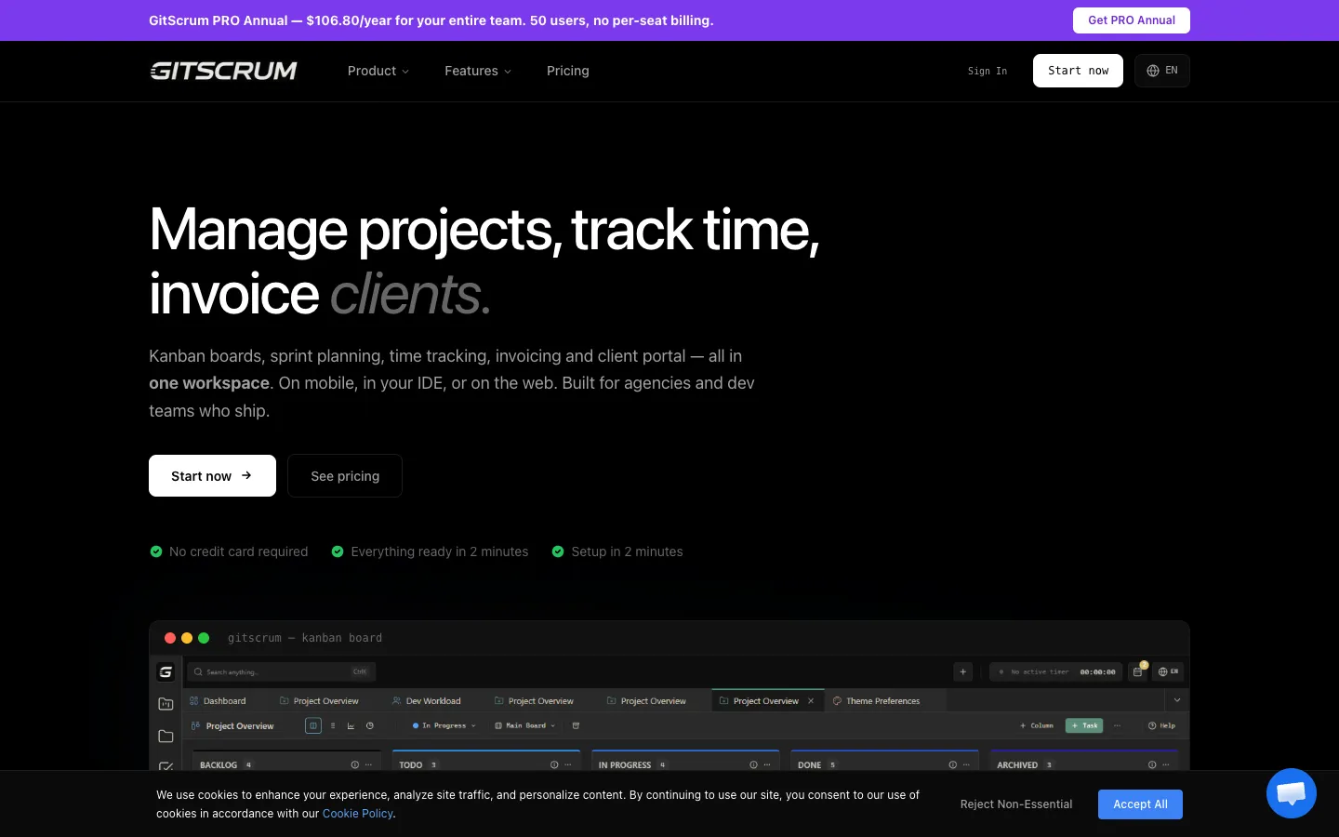Switch to the Dashboard tab
Image resolution: width=1339 pixels, height=837 pixels.
pos(219,701)
